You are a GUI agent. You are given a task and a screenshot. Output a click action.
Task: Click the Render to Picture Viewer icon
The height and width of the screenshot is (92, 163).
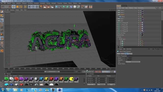point(48,7)
